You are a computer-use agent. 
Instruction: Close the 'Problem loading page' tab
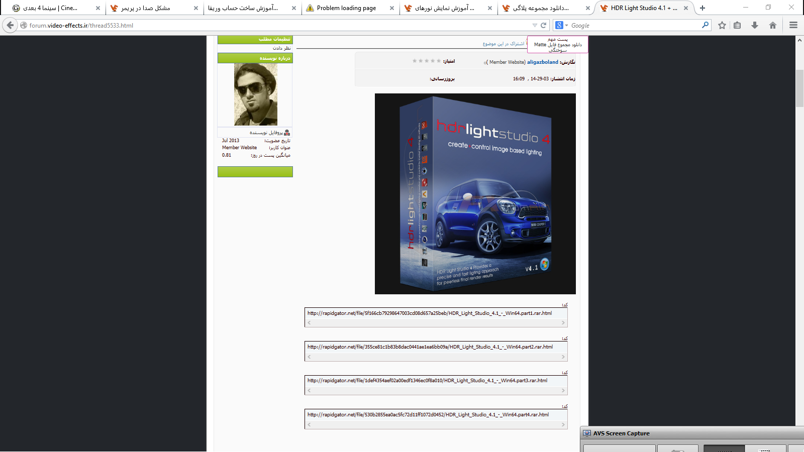tap(392, 8)
